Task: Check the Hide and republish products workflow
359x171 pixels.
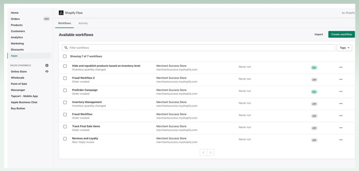Action: click(x=65, y=66)
